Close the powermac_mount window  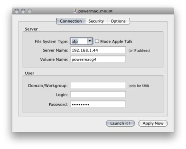pos(17,11)
